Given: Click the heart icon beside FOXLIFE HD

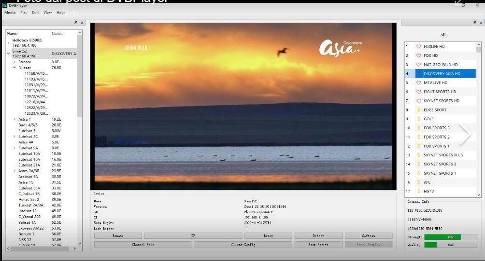Looking at the screenshot, I should coord(418,46).
